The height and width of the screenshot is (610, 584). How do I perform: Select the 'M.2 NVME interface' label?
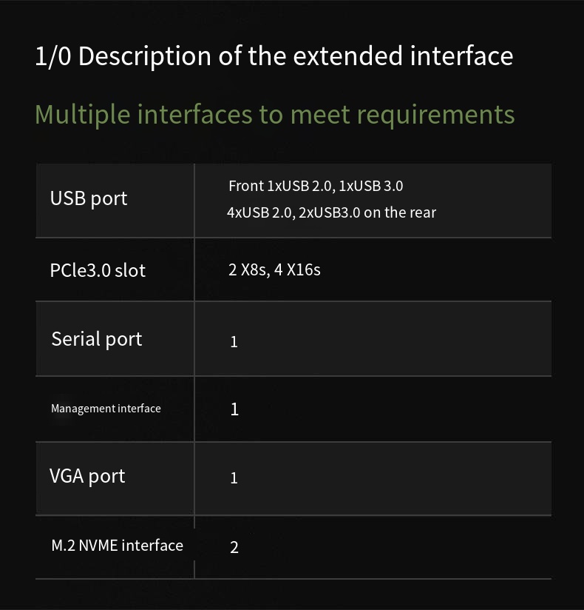pos(117,546)
